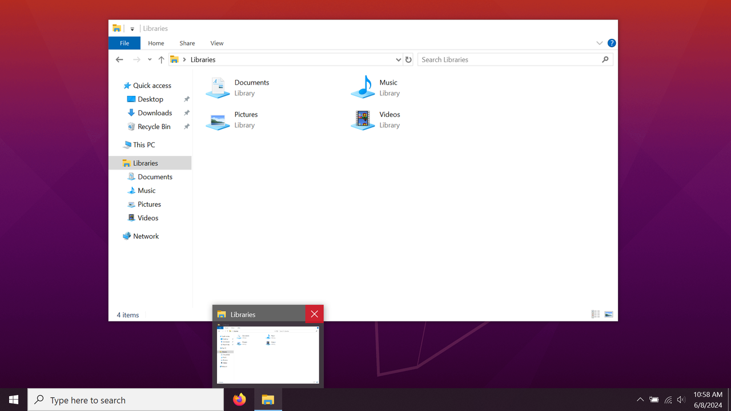Select the Videos library icon in main pane
Viewport: 731px width, 411px height.
click(363, 120)
